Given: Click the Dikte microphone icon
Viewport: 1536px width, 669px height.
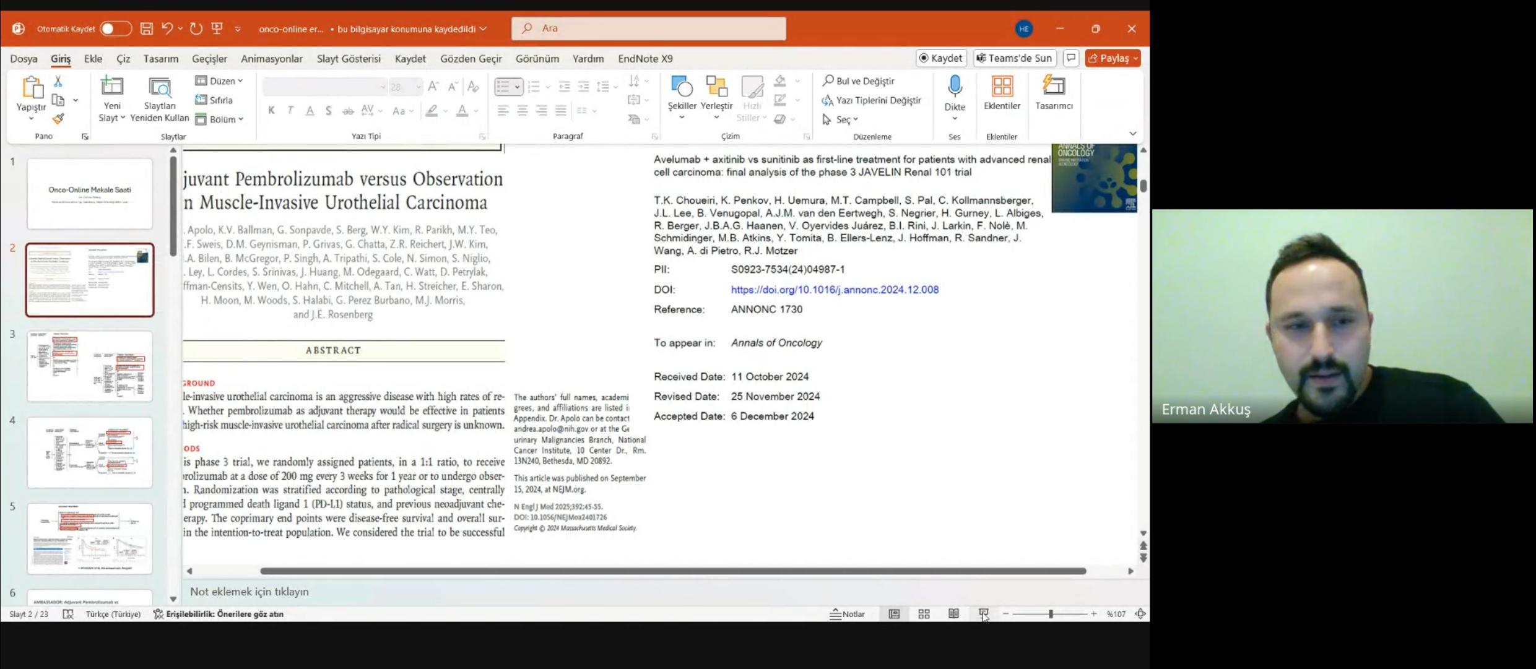Looking at the screenshot, I should coord(954,87).
